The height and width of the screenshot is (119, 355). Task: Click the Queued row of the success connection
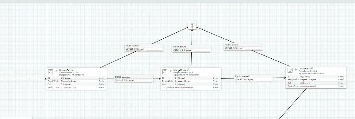[134, 80]
